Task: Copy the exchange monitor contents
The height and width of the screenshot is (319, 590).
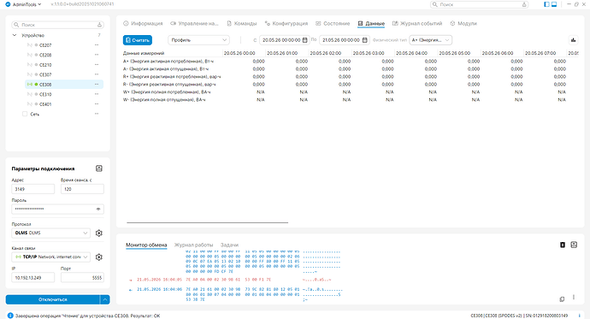Action: click(562, 299)
